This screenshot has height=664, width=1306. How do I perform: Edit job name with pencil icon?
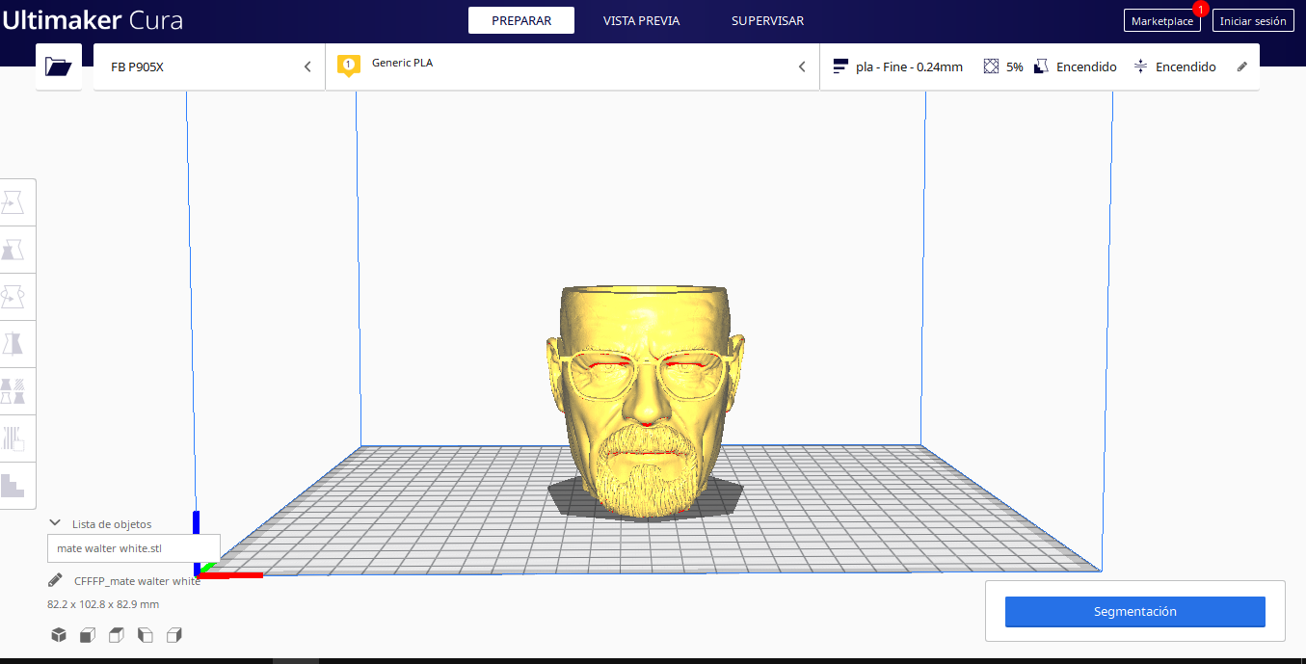click(x=56, y=580)
